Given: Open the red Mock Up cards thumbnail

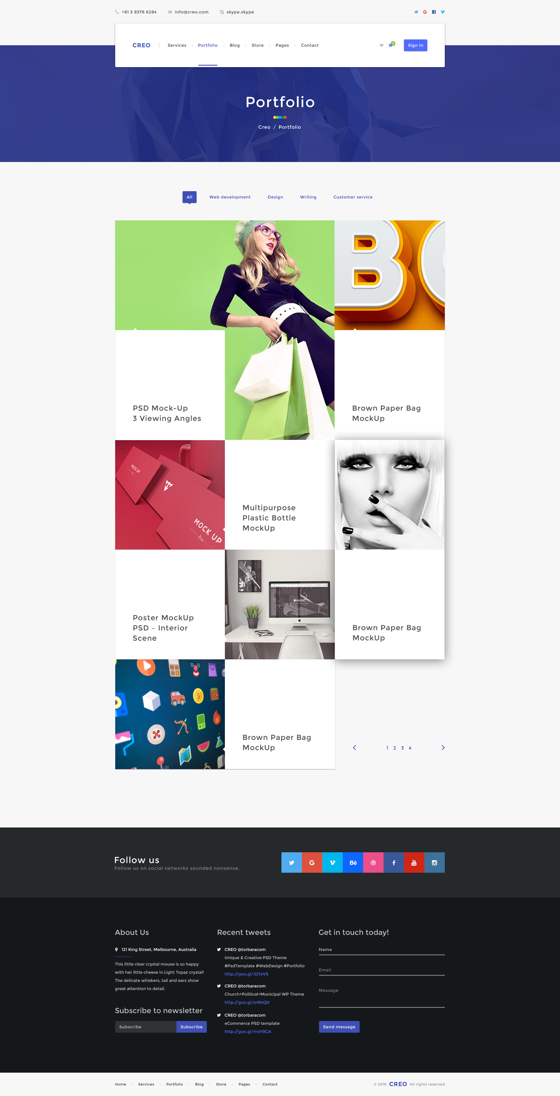Looking at the screenshot, I should click(x=170, y=495).
